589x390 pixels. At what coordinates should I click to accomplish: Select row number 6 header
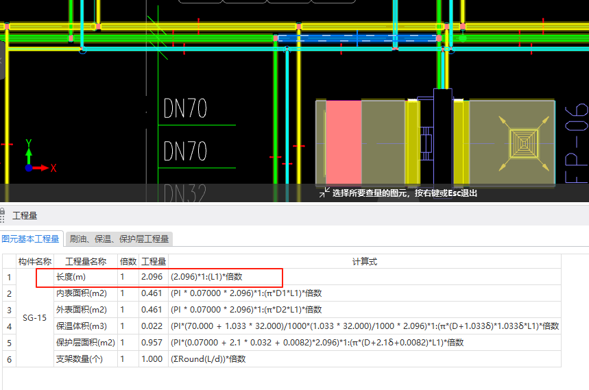[9, 359]
